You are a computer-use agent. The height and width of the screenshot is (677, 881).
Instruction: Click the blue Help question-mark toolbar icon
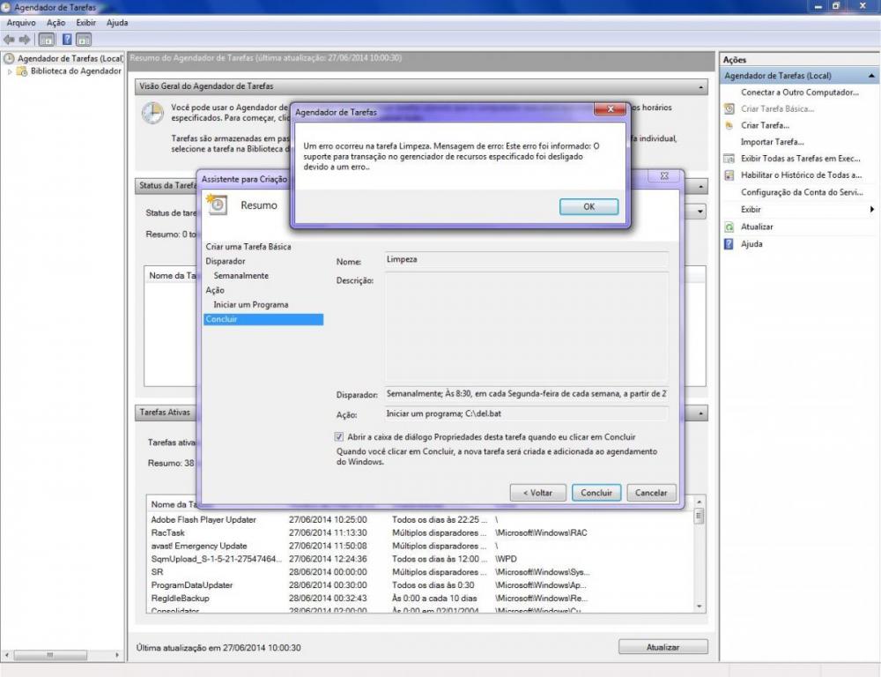(x=67, y=40)
